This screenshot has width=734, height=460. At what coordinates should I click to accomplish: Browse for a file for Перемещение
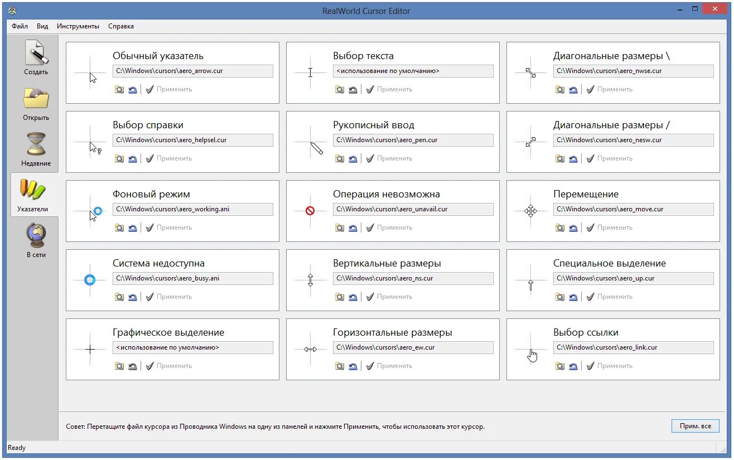coord(560,227)
